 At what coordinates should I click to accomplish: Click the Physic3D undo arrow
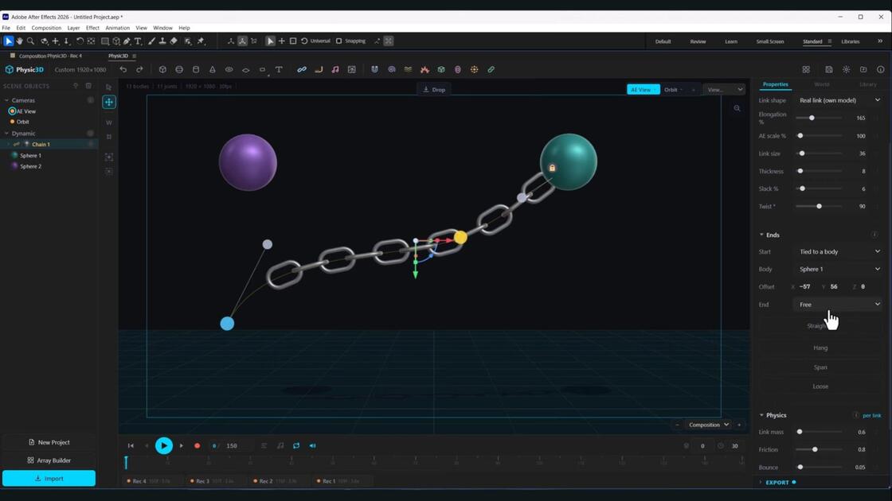[x=123, y=69]
